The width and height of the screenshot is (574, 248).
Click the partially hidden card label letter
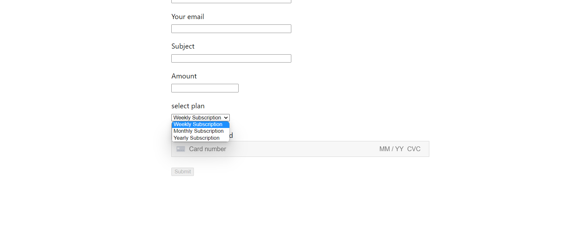coord(231,136)
